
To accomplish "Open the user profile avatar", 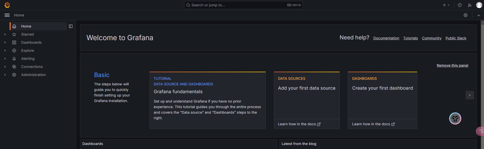I will pos(479,5).
